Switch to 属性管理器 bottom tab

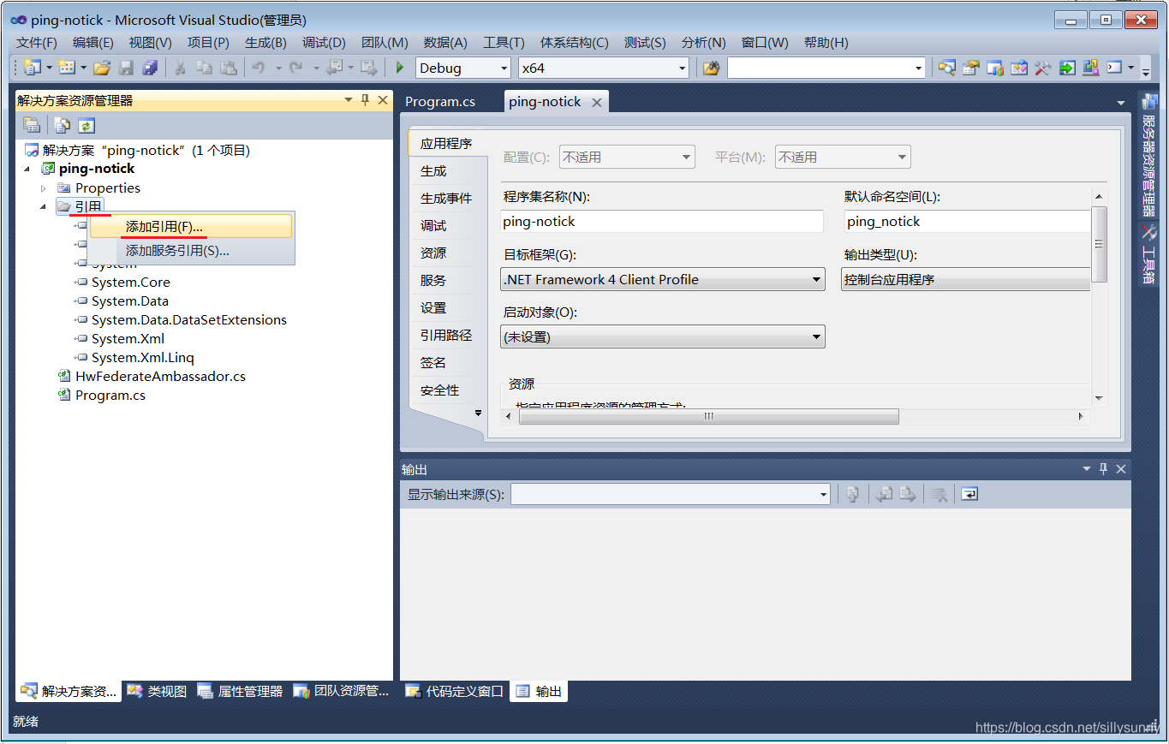click(x=241, y=691)
